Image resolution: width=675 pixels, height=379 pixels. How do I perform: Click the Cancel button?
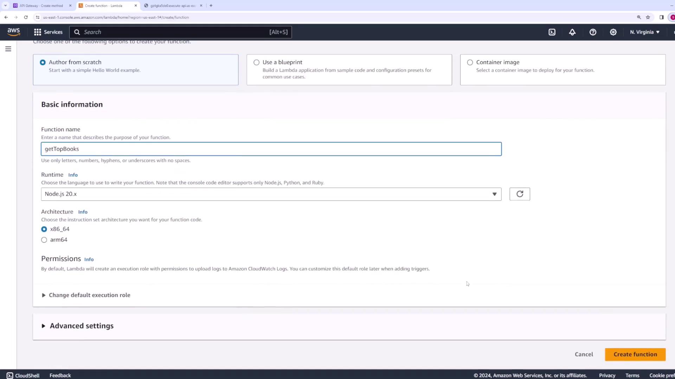click(x=584, y=354)
